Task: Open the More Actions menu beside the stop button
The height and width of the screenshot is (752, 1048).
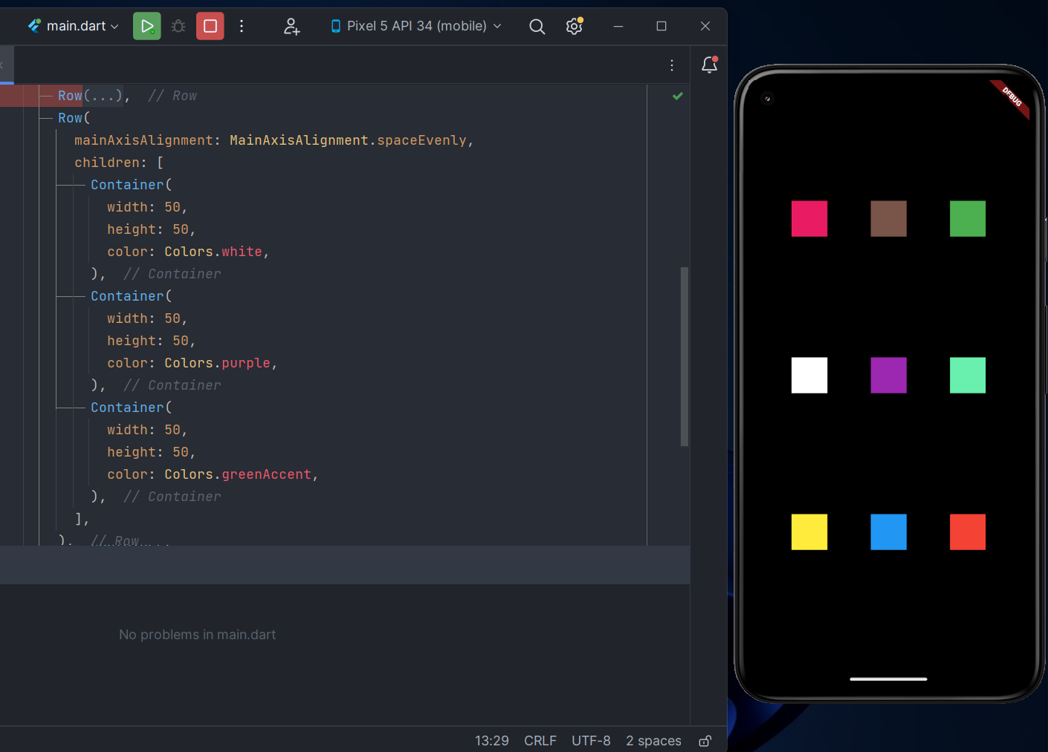Action: 242,26
